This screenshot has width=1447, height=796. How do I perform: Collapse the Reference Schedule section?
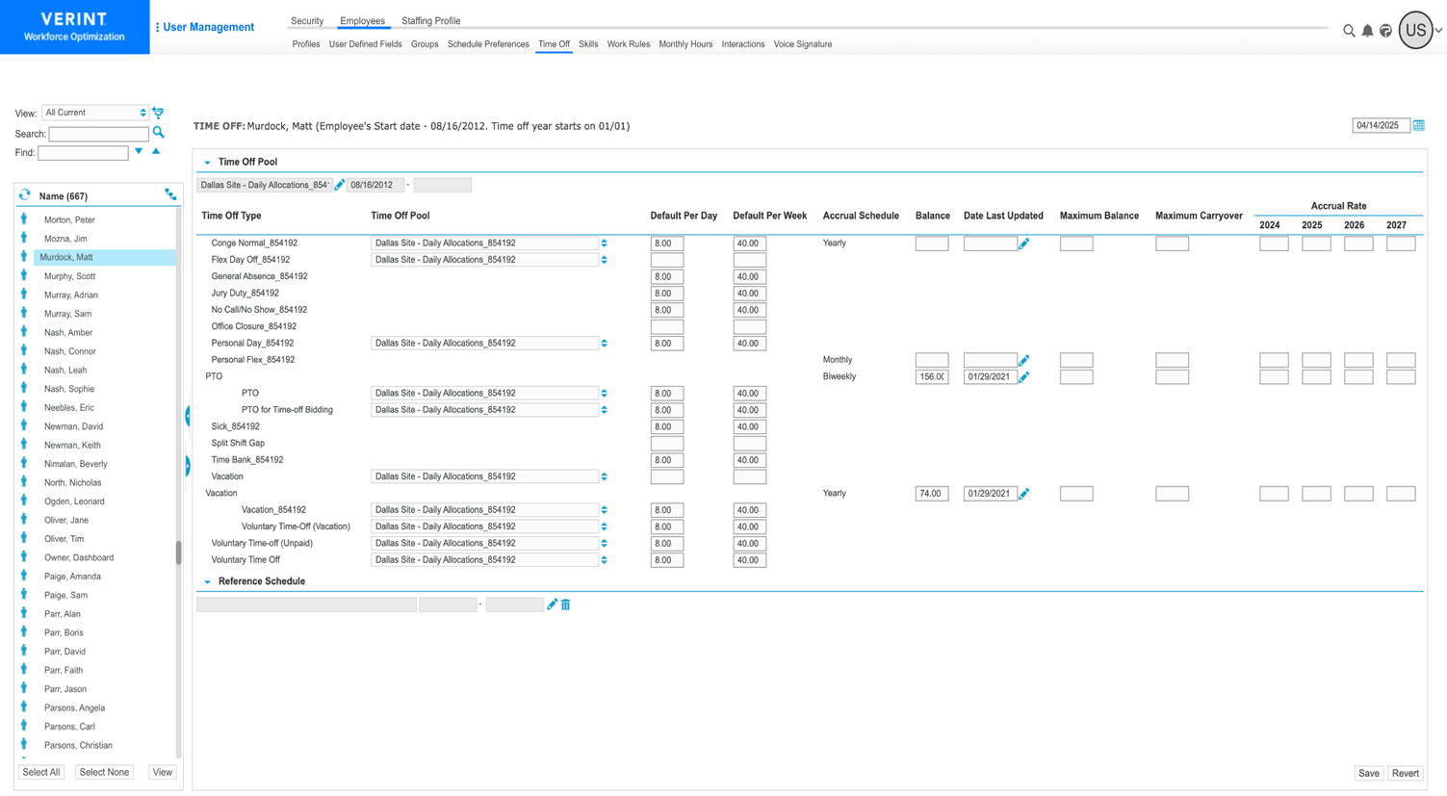(207, 582)
